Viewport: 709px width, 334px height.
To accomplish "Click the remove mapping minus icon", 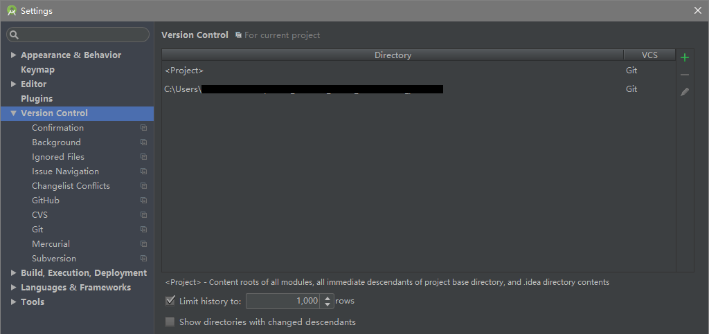I will pyautogui.click(x=685, y=75).
